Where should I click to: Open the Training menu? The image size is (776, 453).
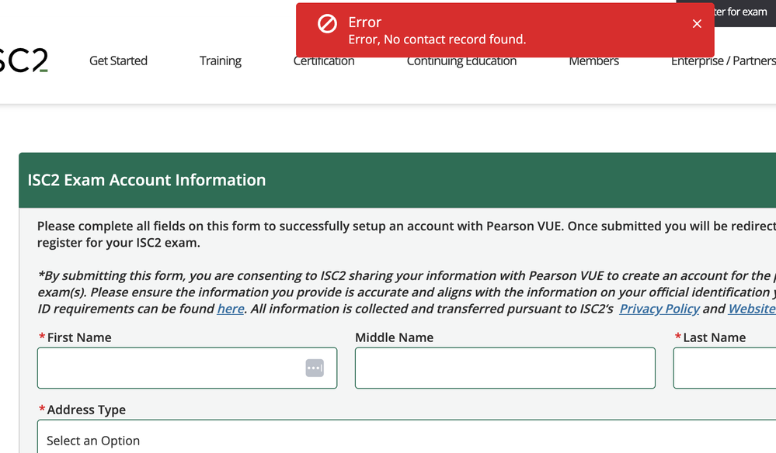(x=220, y=61)
